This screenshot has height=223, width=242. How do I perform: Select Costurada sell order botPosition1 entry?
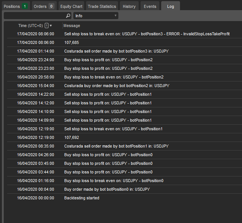[x=124, y=146]
